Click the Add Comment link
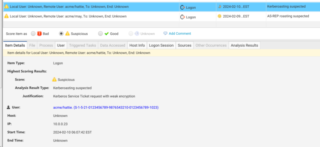320x147 pixels. (x=180, y=33)
